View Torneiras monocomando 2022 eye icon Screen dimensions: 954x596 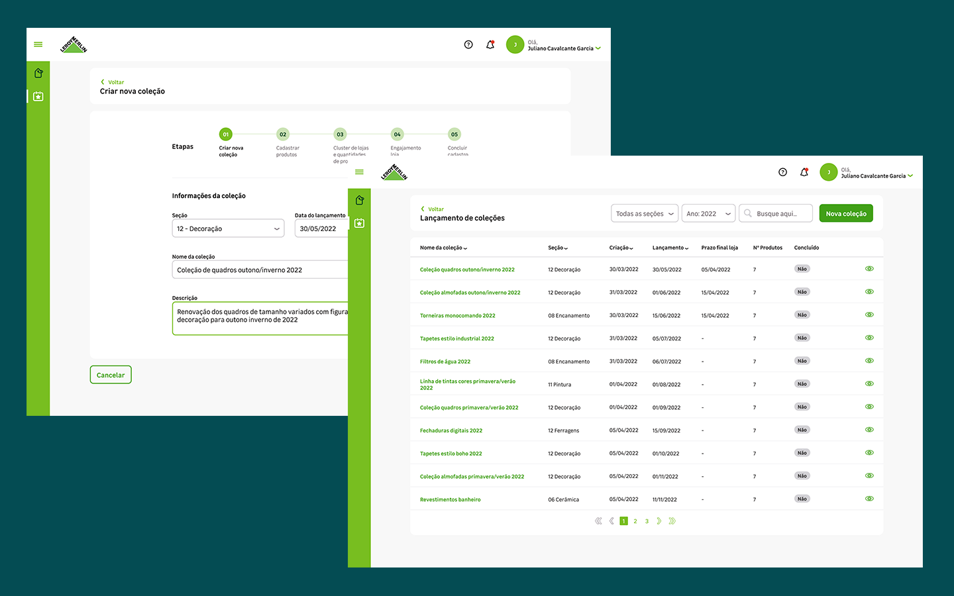tap(869, 315)
